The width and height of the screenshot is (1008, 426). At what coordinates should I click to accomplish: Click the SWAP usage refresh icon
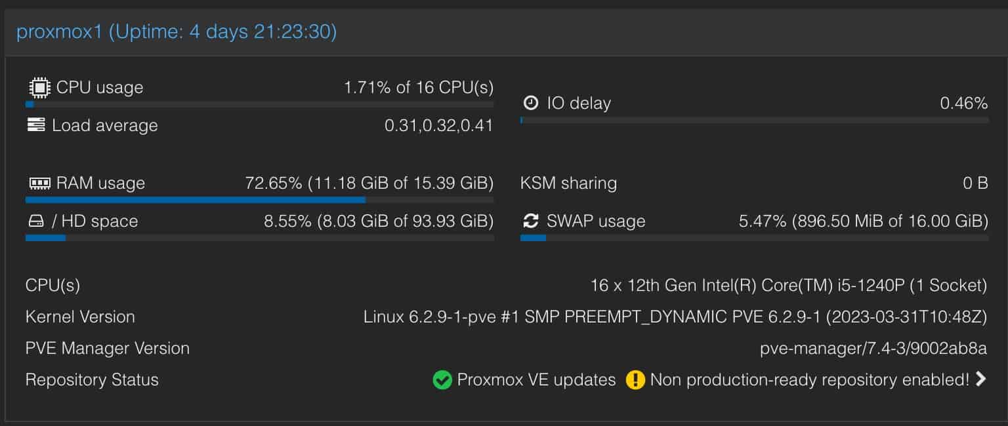click(530, 221)
